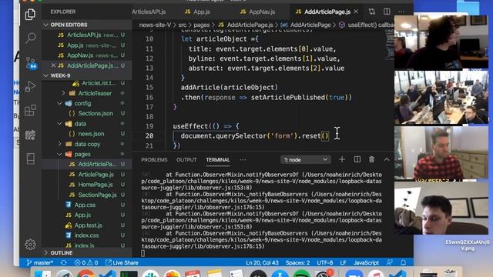
Task: Open editor More Actions ellipsis
Action: (401, 12)
